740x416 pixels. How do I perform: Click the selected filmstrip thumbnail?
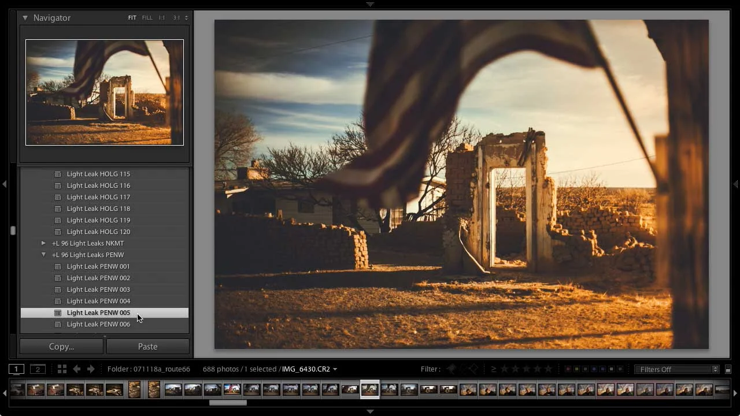[x=370, y=389]
